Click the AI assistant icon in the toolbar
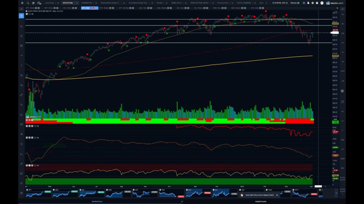 39,3
